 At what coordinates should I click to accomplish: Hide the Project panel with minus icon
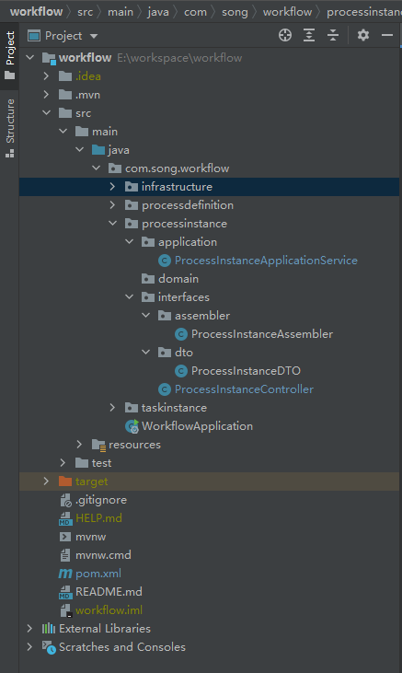(387, 35)
